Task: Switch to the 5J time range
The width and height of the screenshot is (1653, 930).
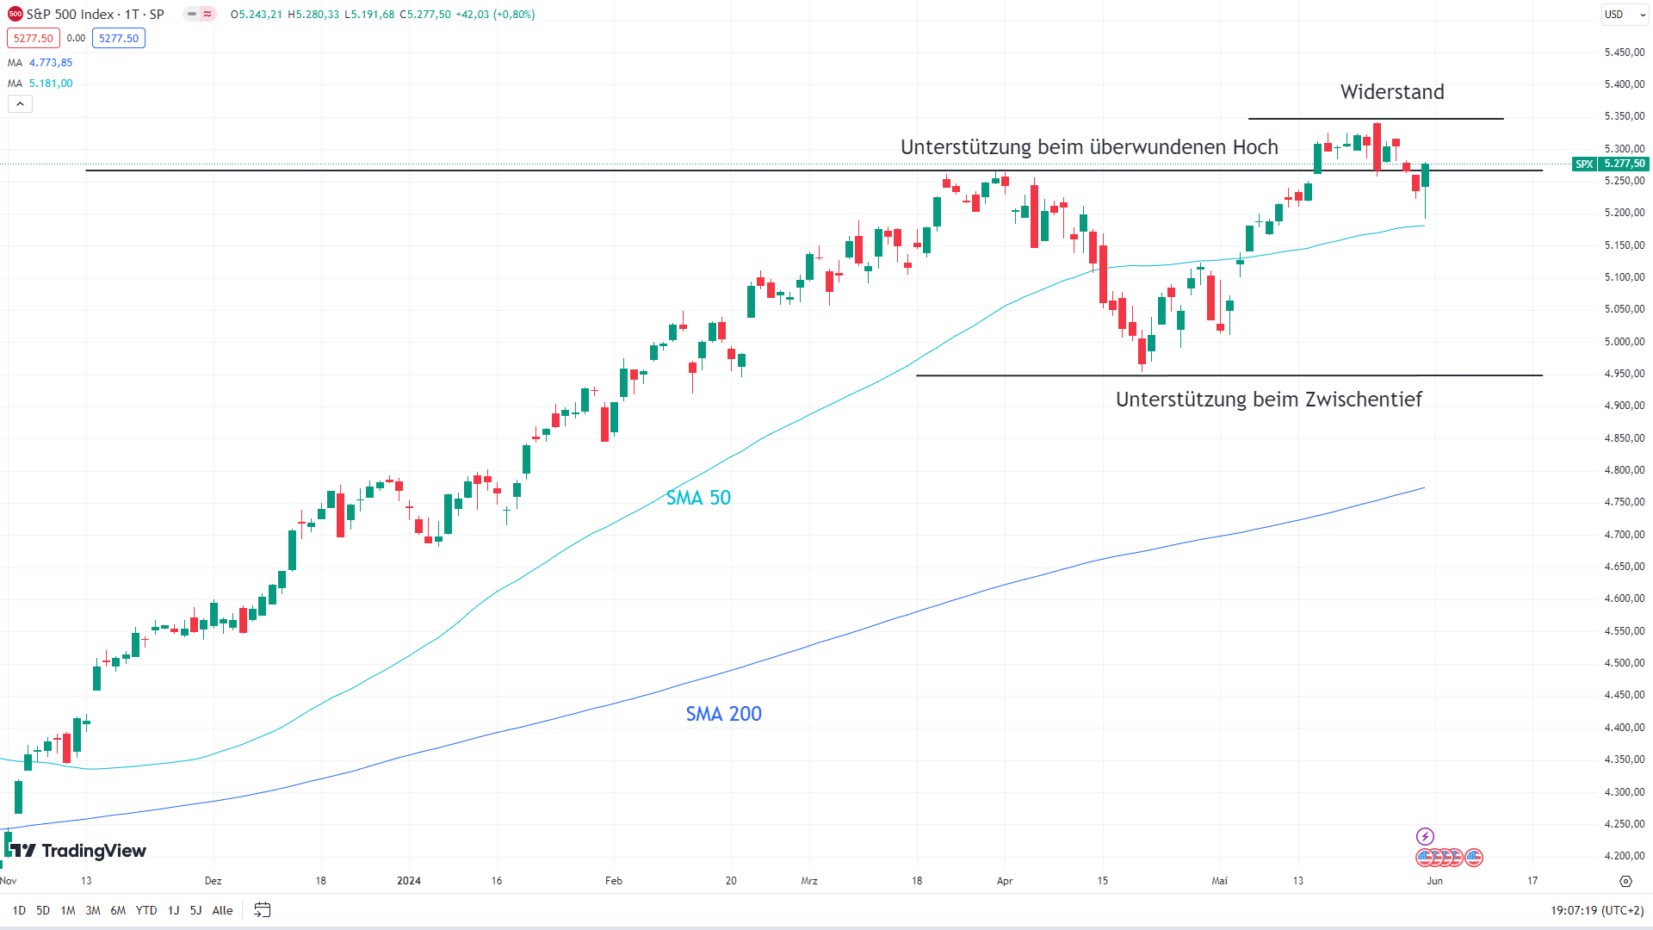Action: coord(195,910)
